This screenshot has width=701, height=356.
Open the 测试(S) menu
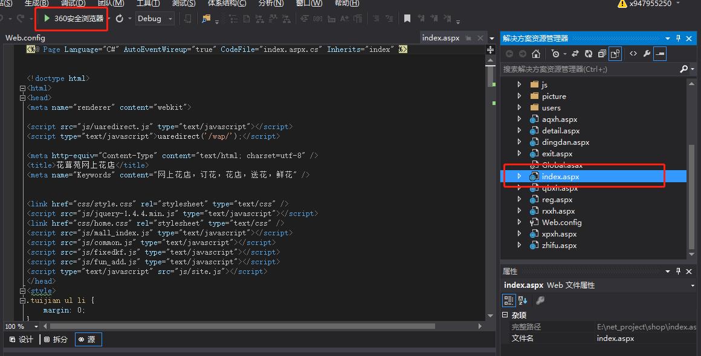[x=184, y=3]
